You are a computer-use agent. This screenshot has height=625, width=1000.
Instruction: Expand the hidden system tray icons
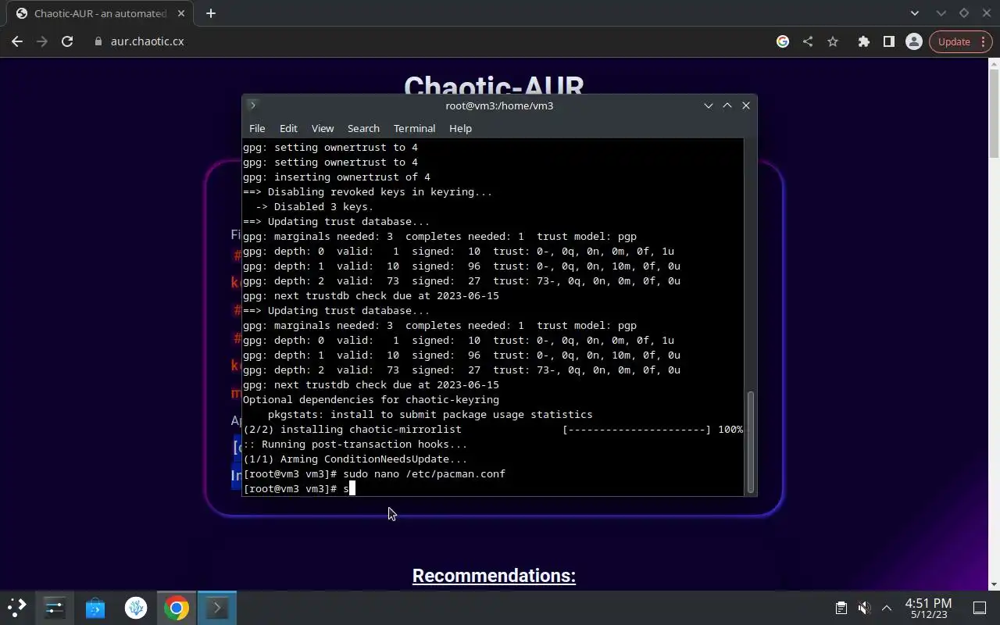coord(887,608)
